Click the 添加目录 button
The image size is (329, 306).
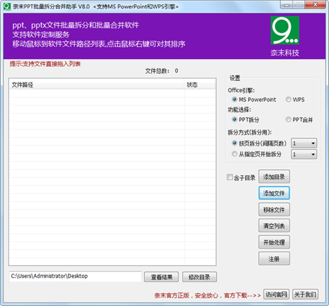274,177
